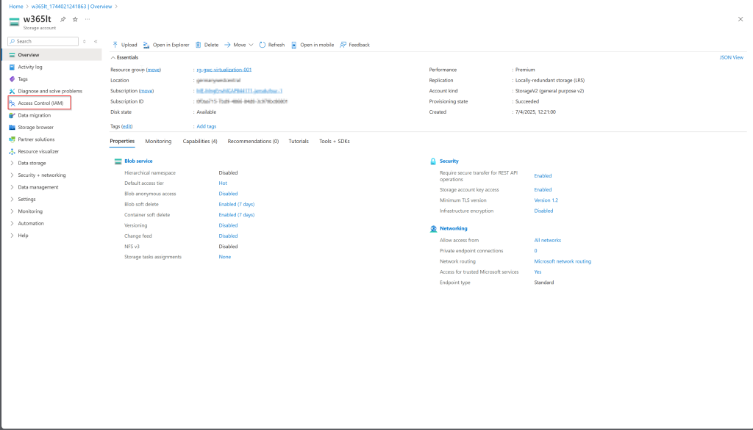
Task: Click the Hot default access tier value
Action: [223, 183]
